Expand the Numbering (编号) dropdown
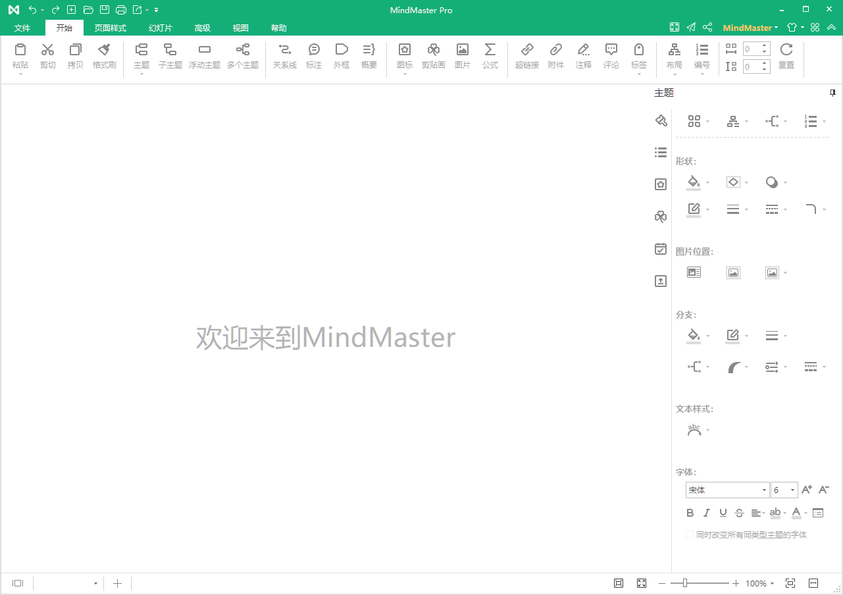The height and width of the screenshot is (595, 843). pos(702,74)
